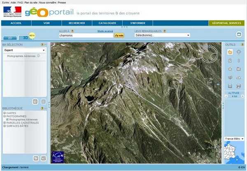Switch to the 3D view tab
The height and width of the screenshot is (171, 247).
pos(26,38)
